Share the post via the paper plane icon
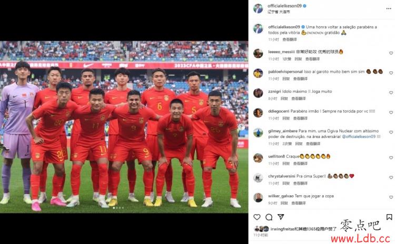Viewport: 395px width, 244px height. point(281,217)
